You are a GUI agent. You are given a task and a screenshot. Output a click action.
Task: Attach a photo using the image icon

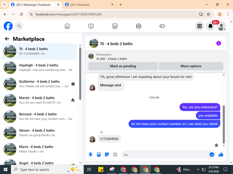(99, 155)
